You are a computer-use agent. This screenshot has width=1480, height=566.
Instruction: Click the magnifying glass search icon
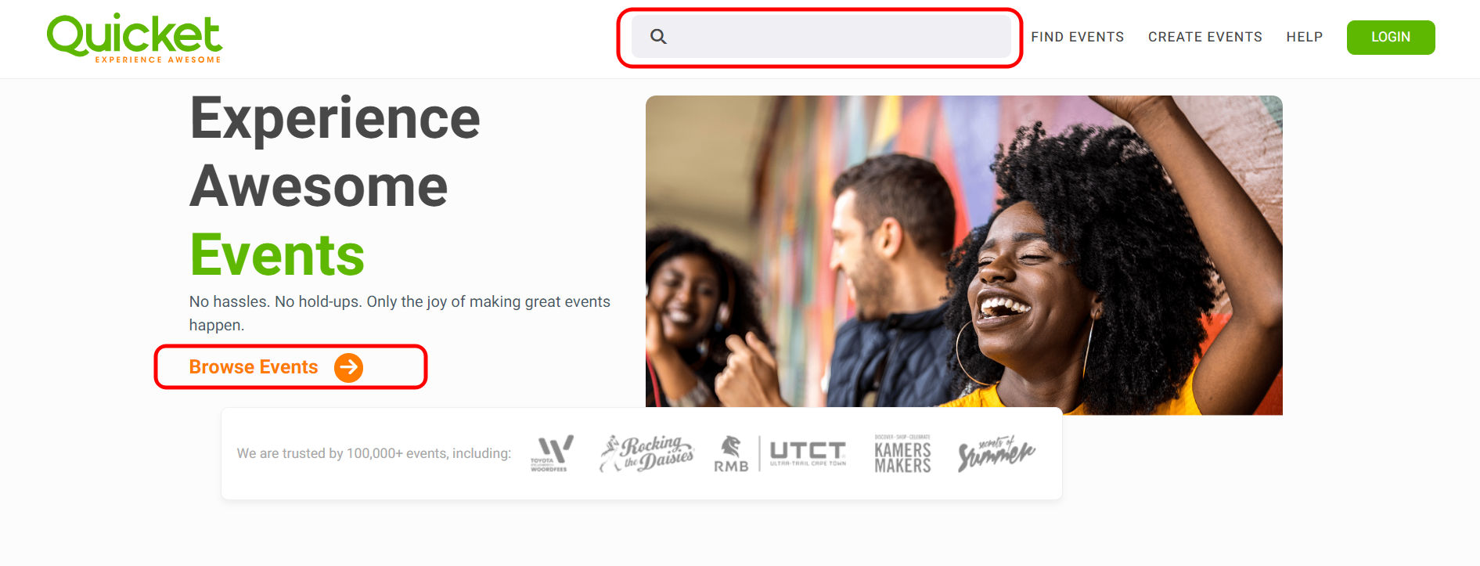click(x=658, y=37)
